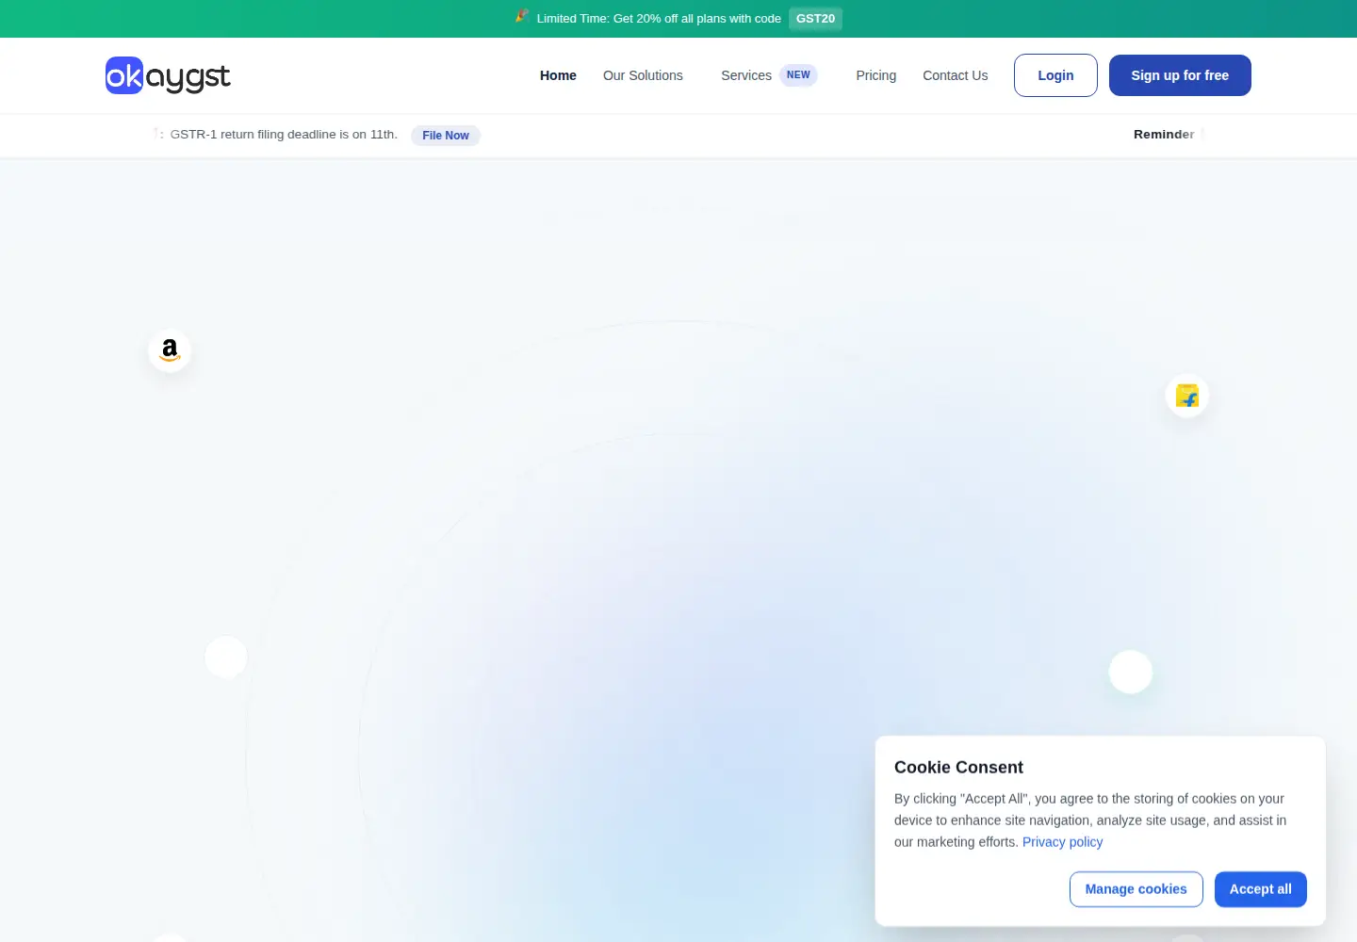The width and height of the screenshot is (1357, 942).
Task: Click the File Now button
Action: (446, 136)
